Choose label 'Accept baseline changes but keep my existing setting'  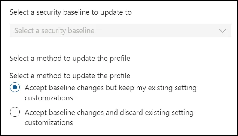pyautogui.click(x=111, y=88)
